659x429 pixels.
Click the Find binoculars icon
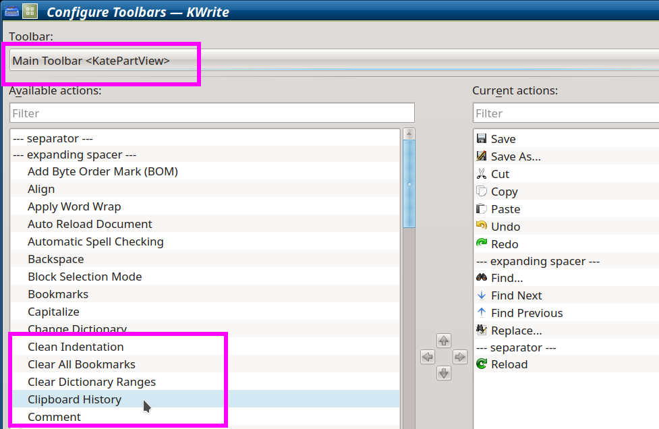(x=481, y=278)
